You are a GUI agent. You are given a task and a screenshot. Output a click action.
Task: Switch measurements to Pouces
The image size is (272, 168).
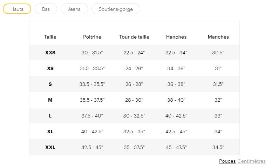(x=227, y=161)
